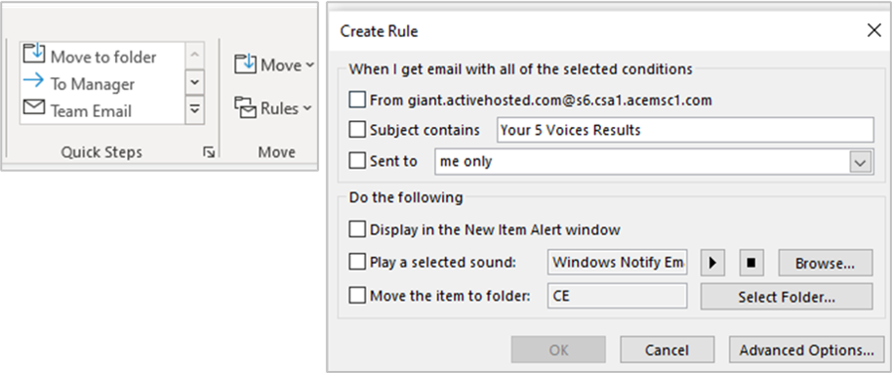The image size is (892, 373).
Task: Click the Team Email envelope icon
Action: [33, 106]
